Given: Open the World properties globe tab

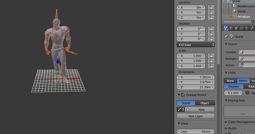Looking at the screenshot, I should point(231,28).
